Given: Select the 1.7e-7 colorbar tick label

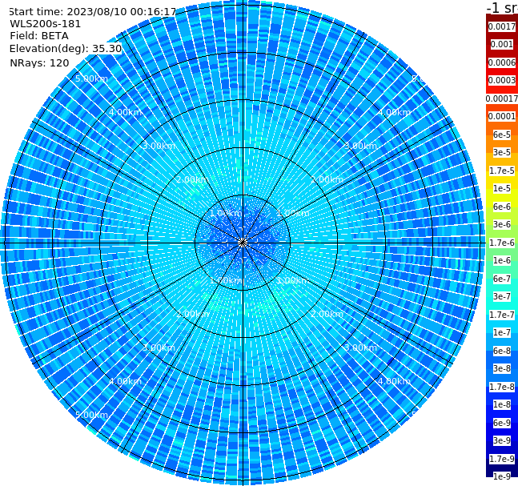Looking at the screenshot, I should 502,315.
